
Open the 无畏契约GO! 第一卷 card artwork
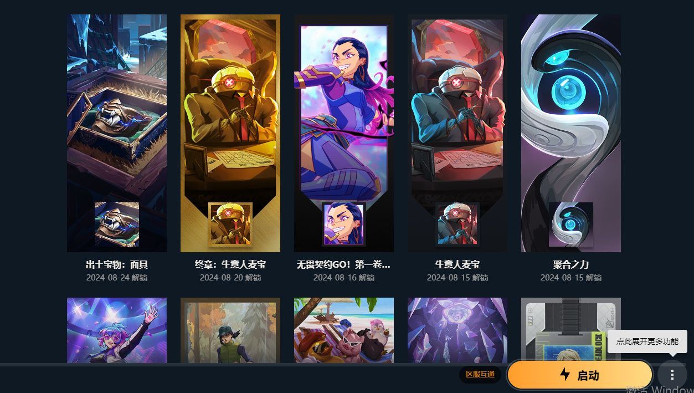(344, 133)
